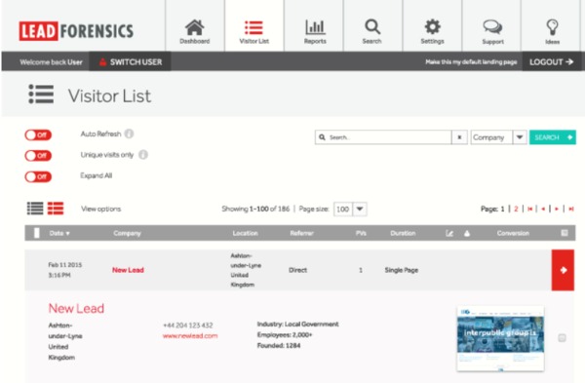This screenshot has width=585, height=383.
Task: Click Industry: Local Government text
Action: (297, 325)
